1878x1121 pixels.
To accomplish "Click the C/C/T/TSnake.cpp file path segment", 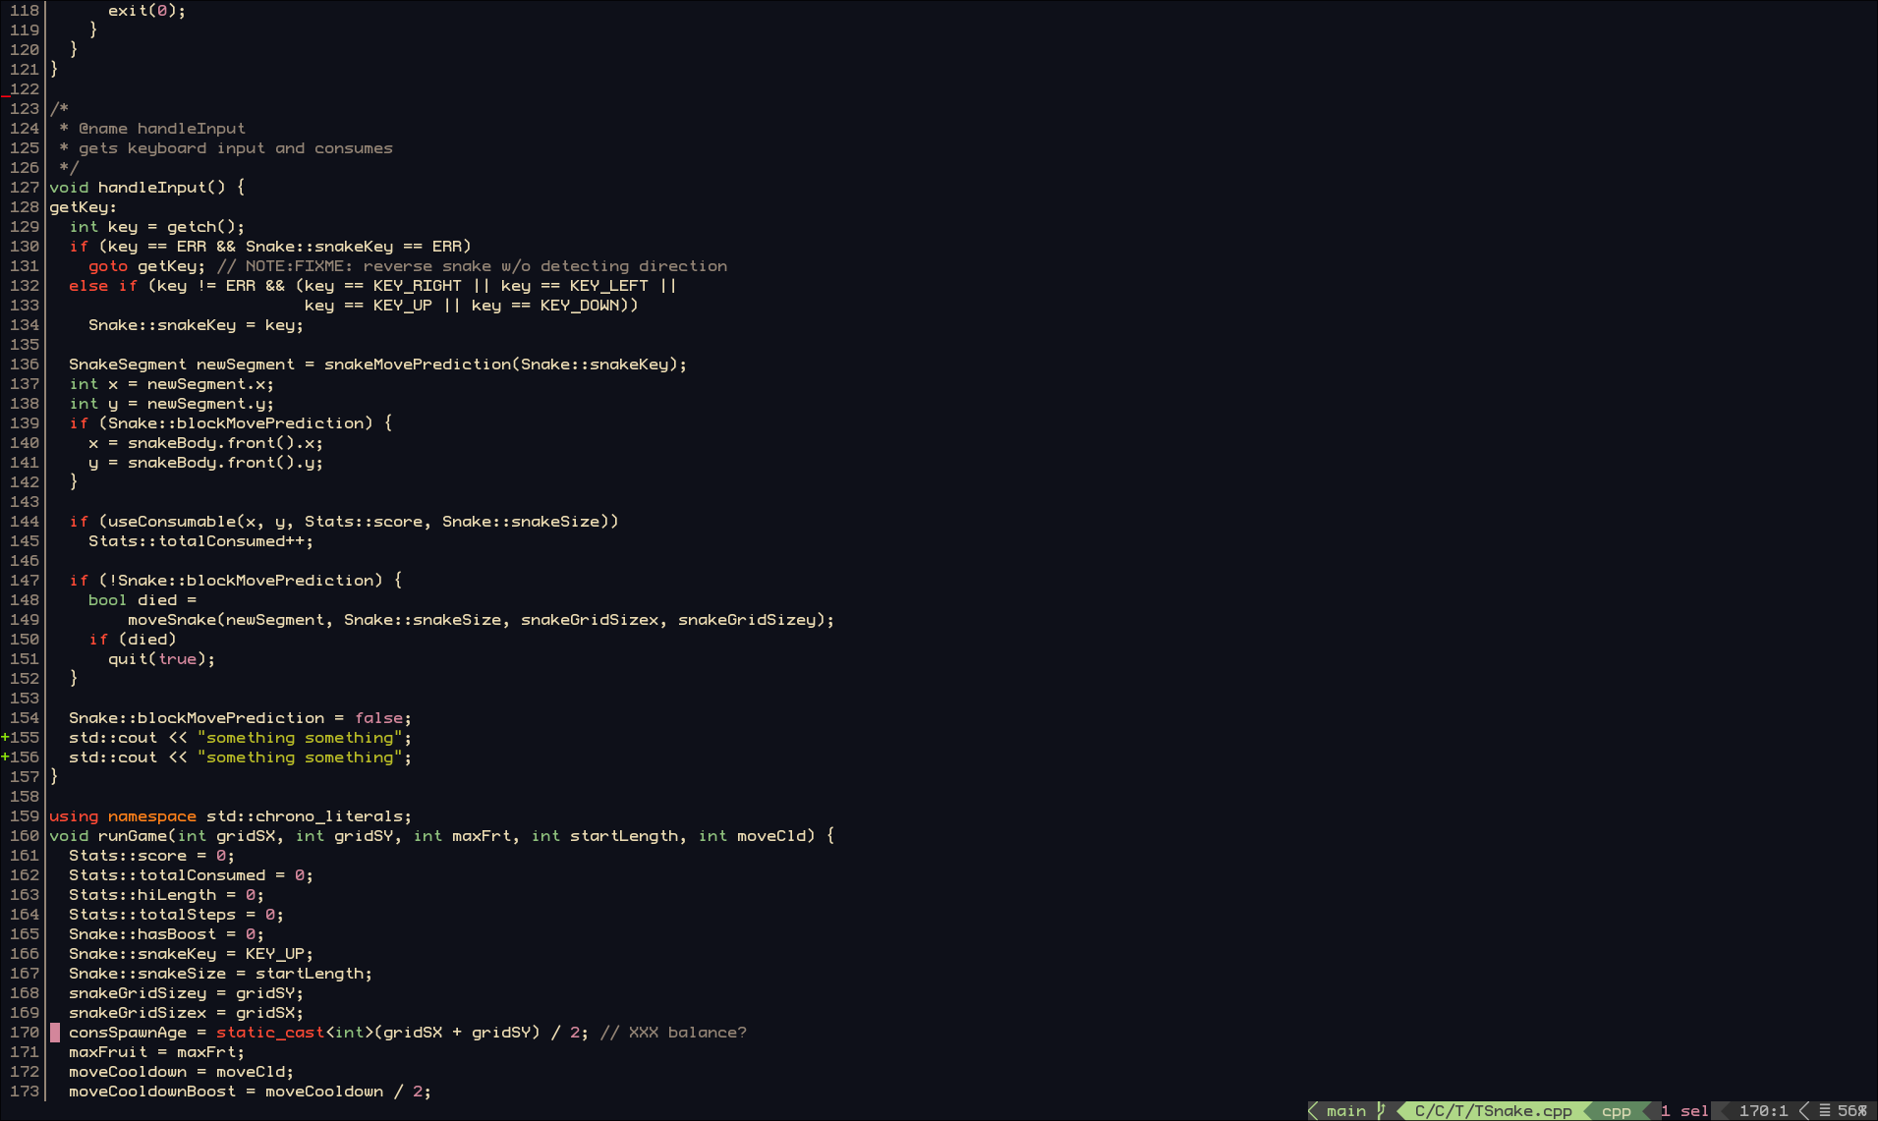I will [x=1493, y=1110].
